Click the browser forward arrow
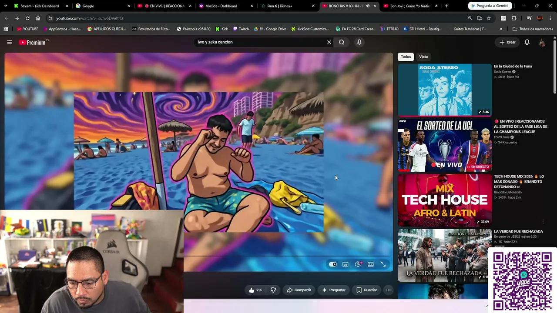Image resolution: width=557 pixels, height=313 pixels. [x=17, y=18]
